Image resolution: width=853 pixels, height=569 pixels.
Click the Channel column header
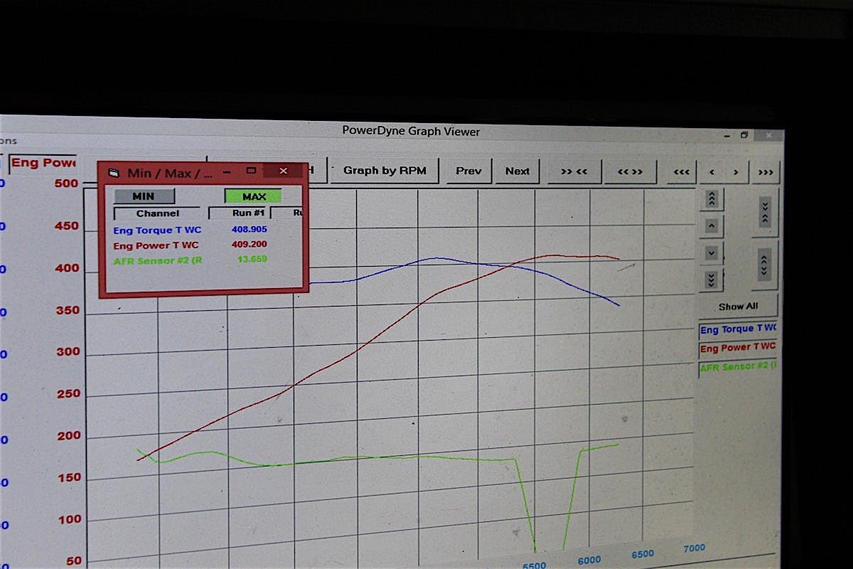[158, 213]
